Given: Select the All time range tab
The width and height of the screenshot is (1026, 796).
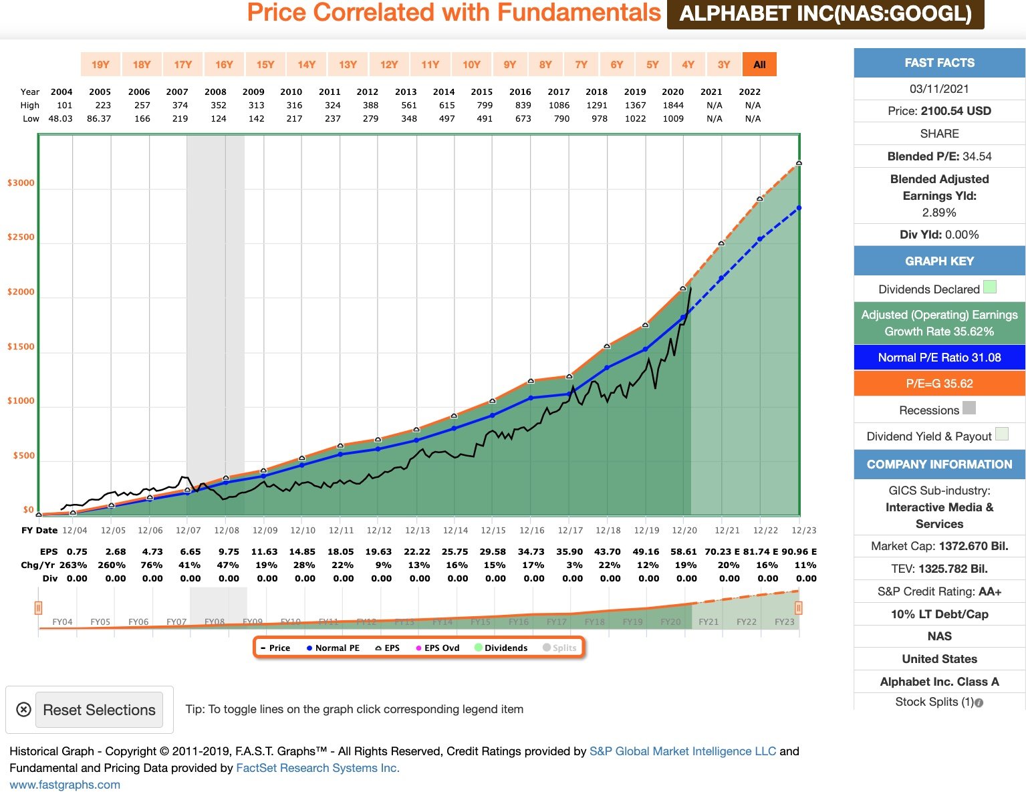Looking at the screenshot, I should click(x=759, y=64).
